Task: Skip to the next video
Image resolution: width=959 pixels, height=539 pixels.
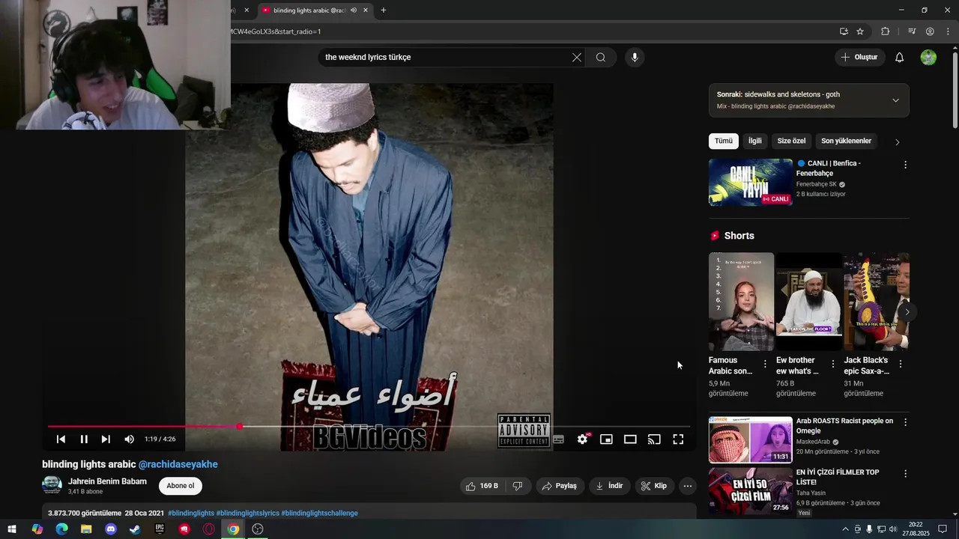Action: [x=106, y=439]
